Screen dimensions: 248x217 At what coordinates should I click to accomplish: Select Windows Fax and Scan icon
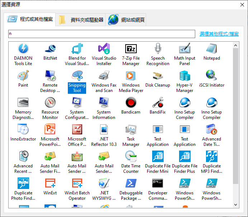point(104,75)
